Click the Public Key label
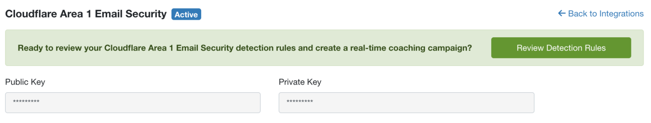This screenshot has height=123, width=651. [25, 82]
